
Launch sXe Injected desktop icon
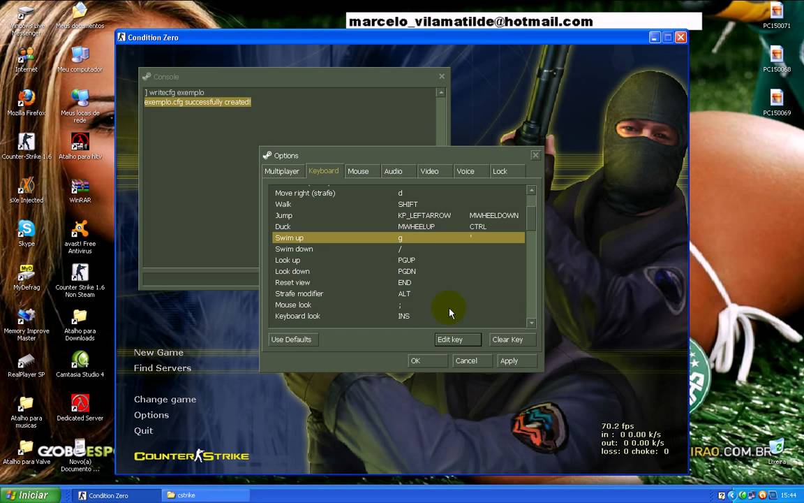(x=26, y=190)
